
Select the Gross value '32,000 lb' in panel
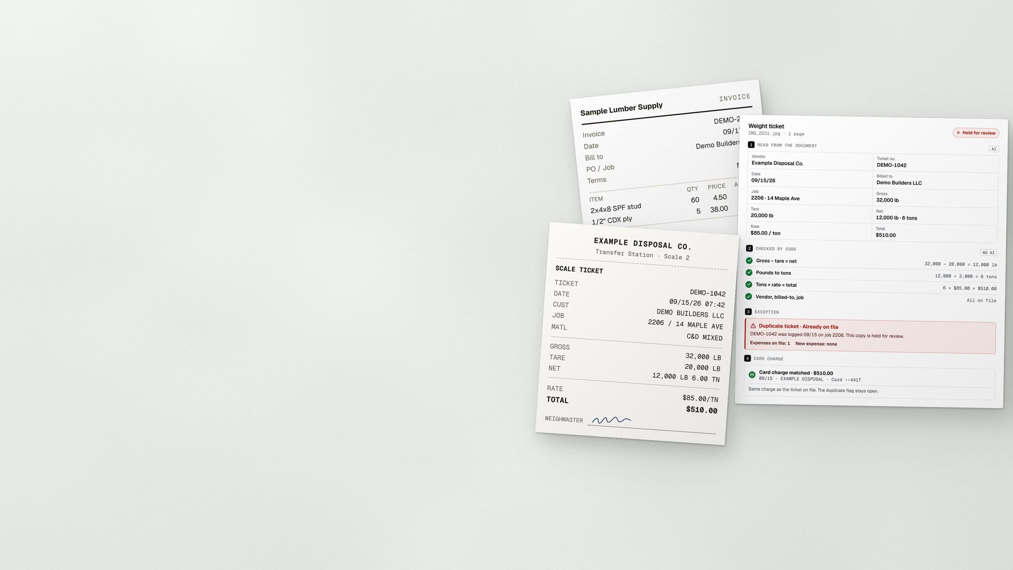pos(887,200)
